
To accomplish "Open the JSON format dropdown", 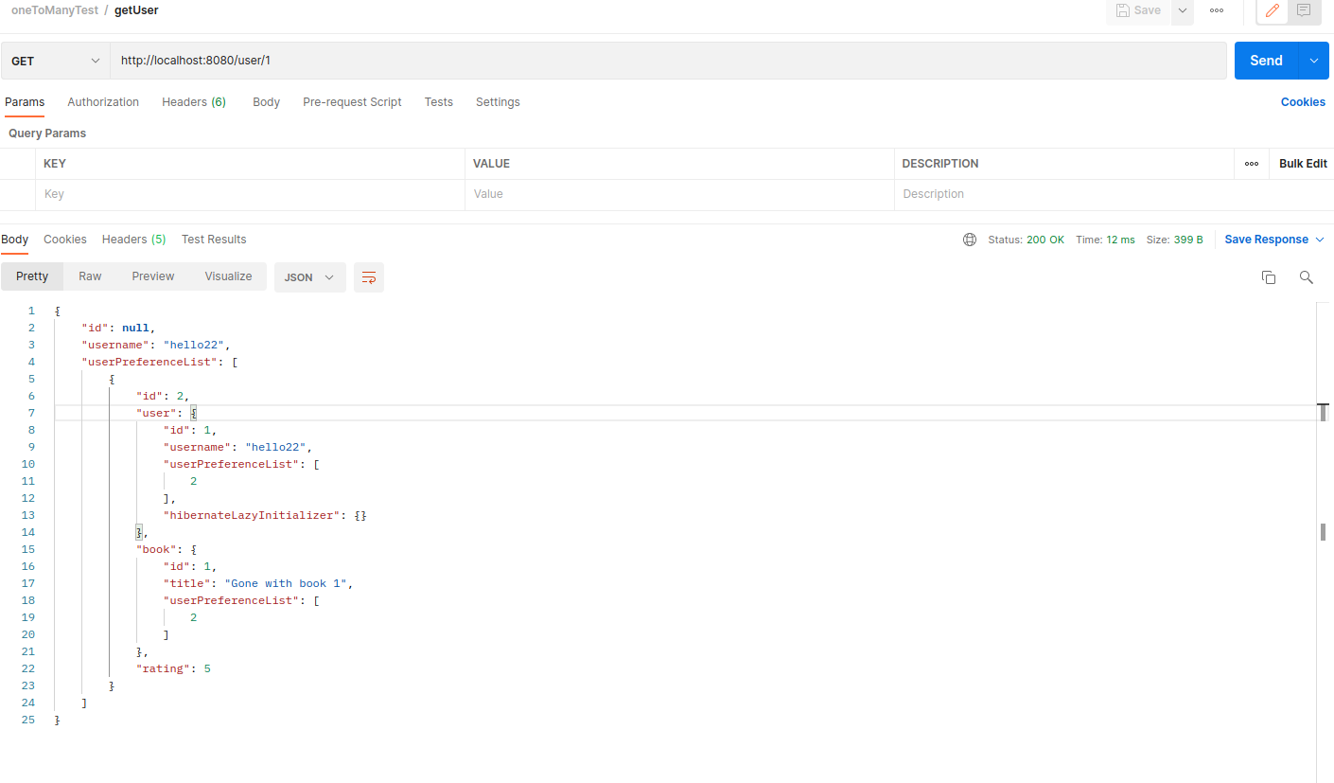I will tap(309, 277).
